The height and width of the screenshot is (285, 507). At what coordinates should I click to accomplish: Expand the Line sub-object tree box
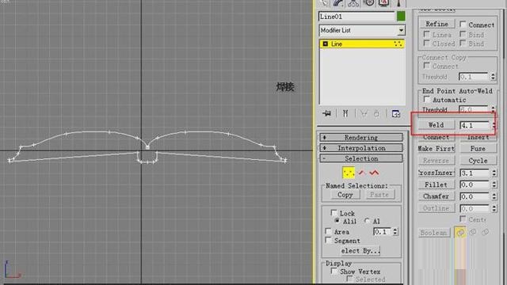click(x=326, y=44)
